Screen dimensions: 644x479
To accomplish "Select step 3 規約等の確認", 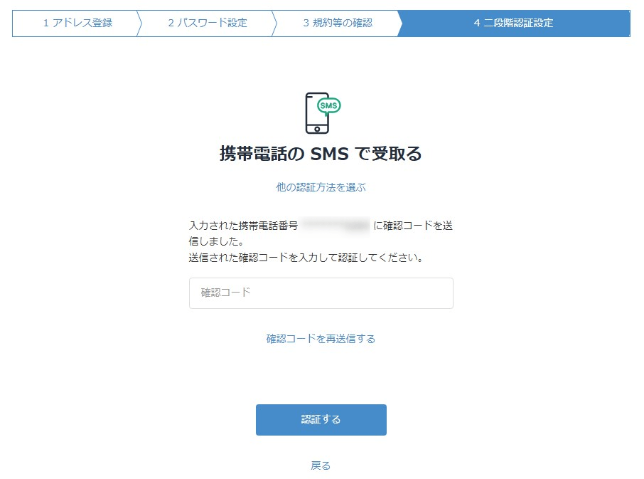I will coord(338,23).
